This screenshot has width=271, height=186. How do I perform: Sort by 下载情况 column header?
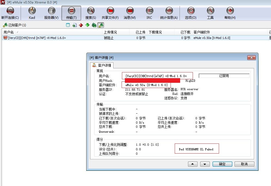tap(161, 32)
